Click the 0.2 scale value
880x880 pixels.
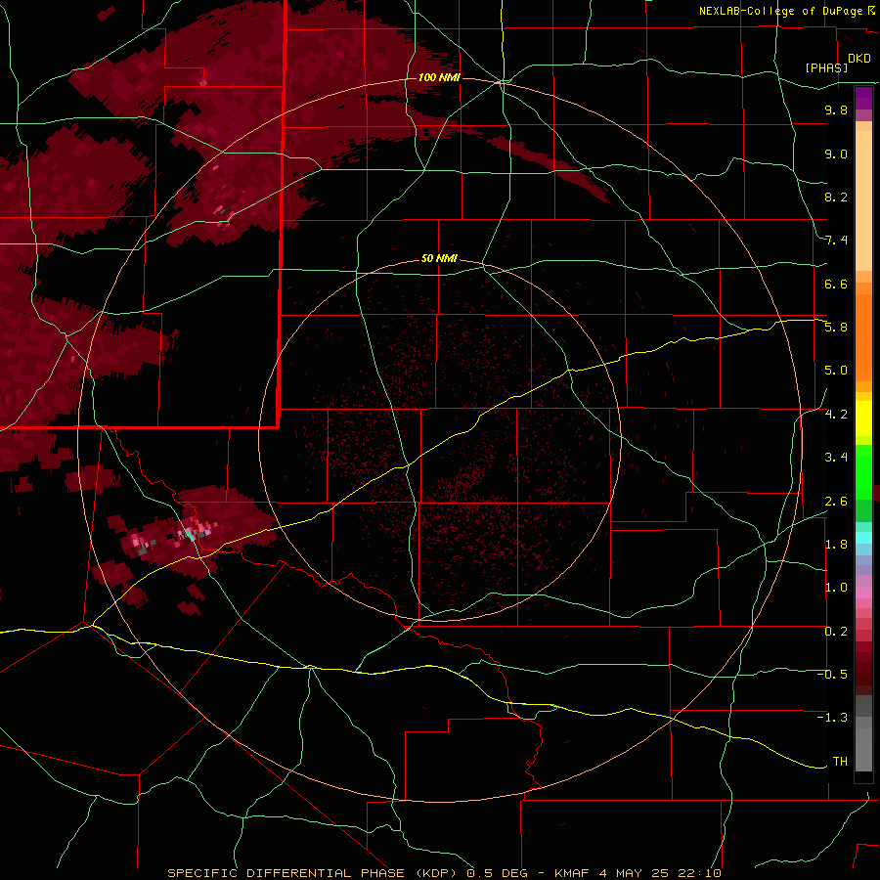[x=836, y=632]
